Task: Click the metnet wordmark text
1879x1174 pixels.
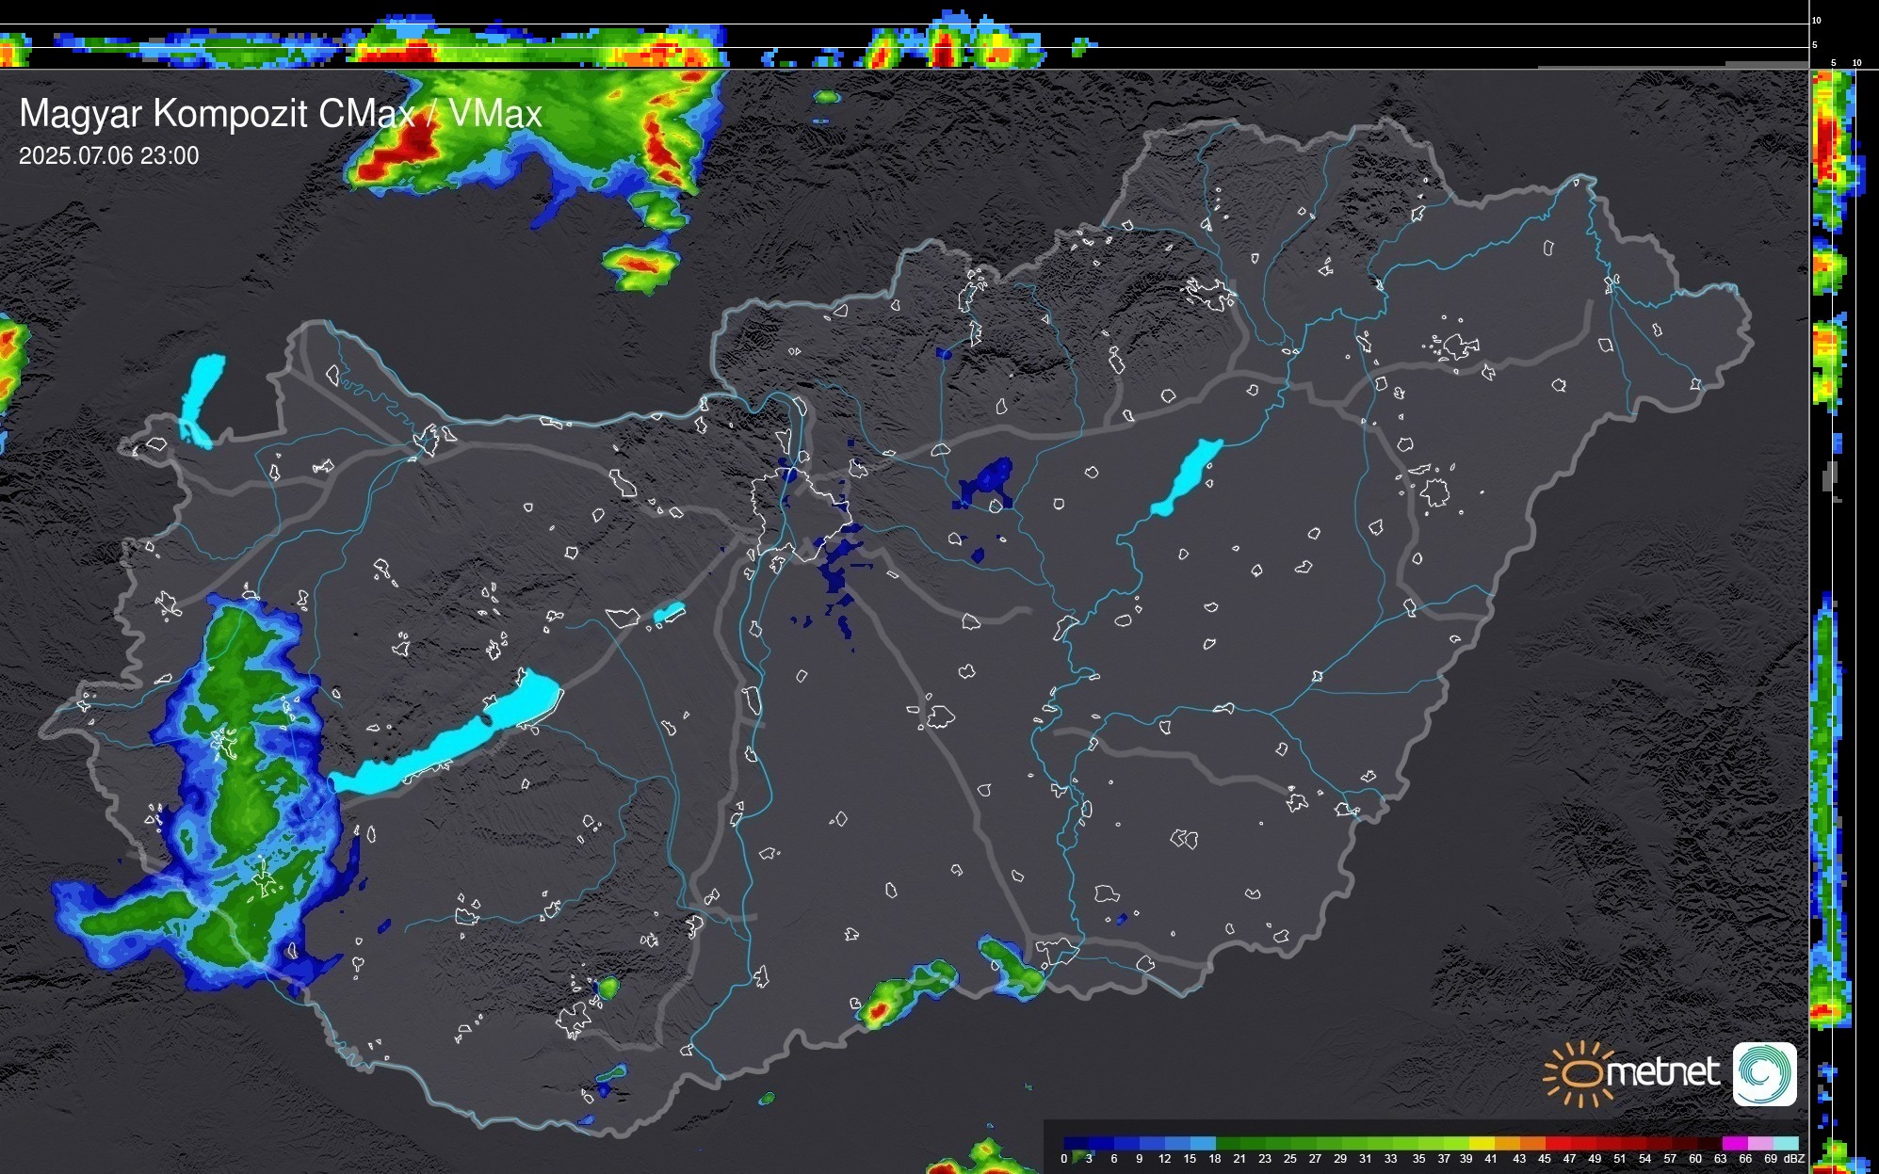Action: click(1662, 1071)
